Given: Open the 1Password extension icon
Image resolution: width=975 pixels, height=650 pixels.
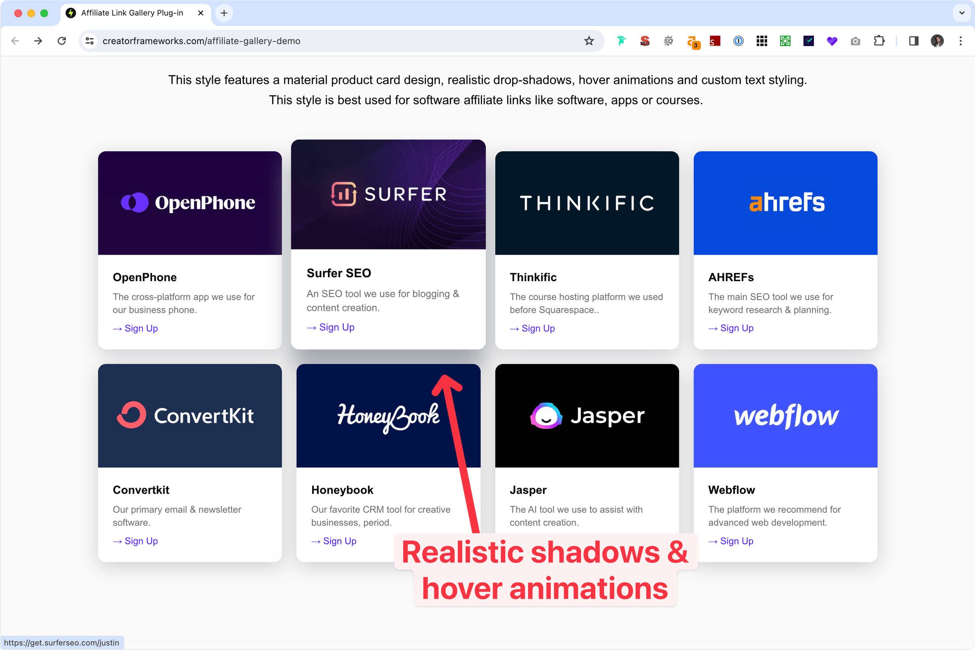Looking at the screenshot, I should (738, 41).
